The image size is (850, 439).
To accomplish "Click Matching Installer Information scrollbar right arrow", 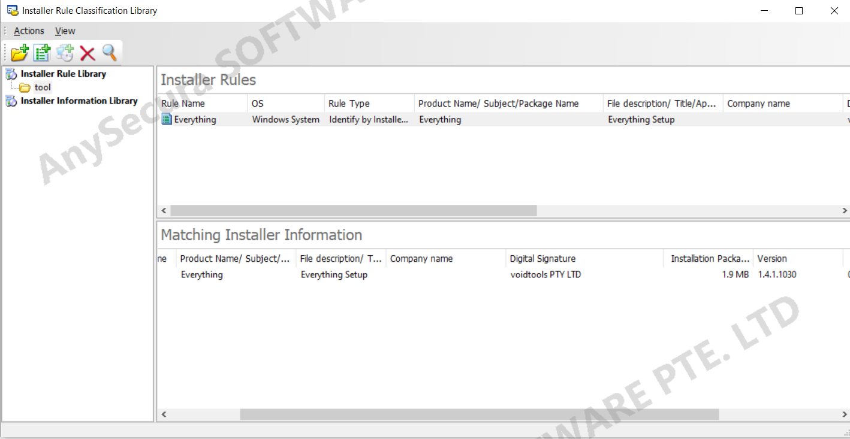I will tap(844, 414).
